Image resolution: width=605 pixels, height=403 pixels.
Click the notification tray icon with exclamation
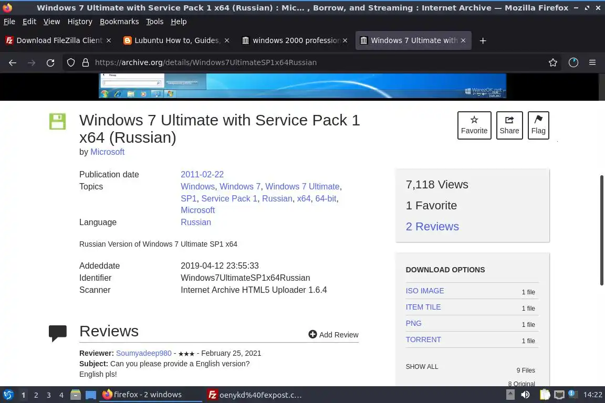click(x=573, y=394)
